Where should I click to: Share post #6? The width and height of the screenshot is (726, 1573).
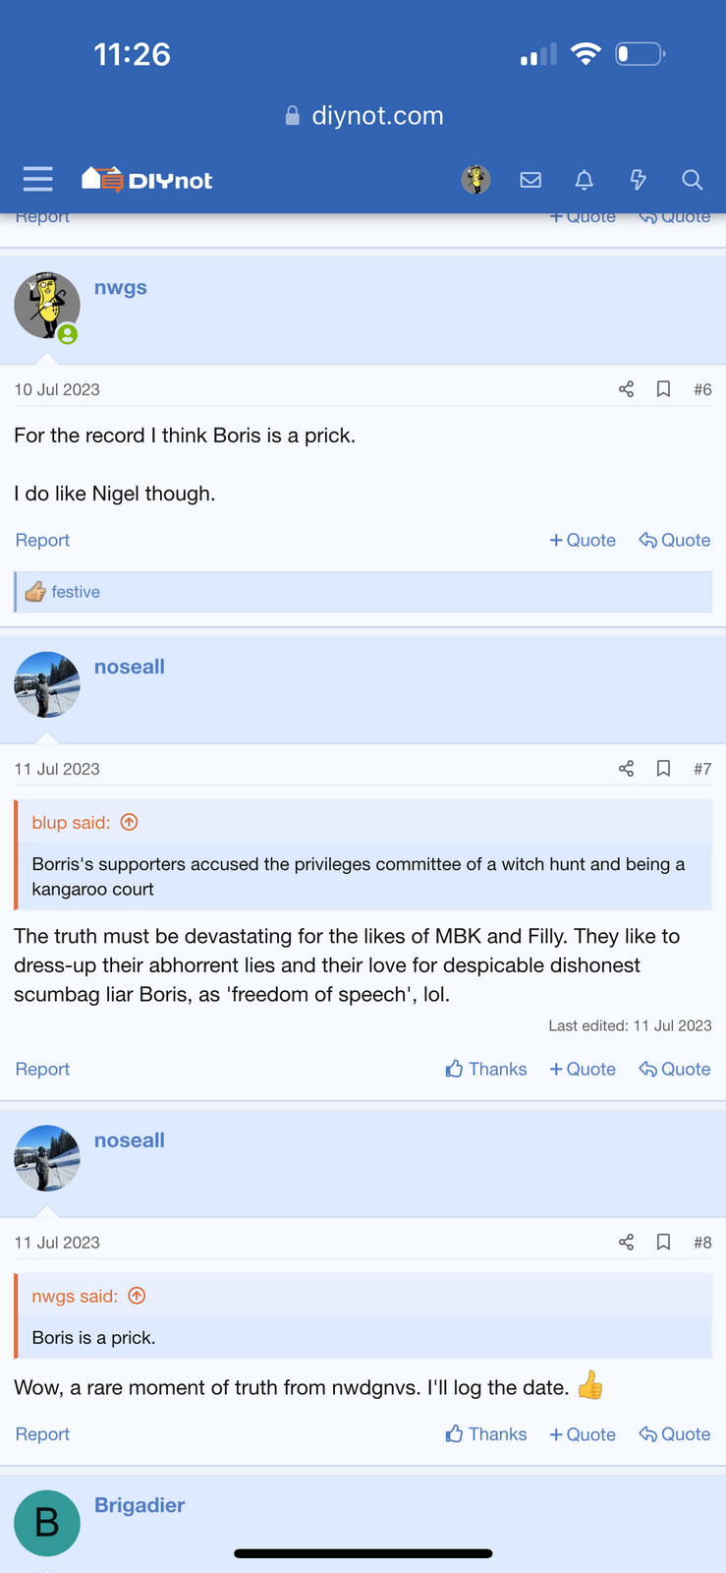[626, 389]
